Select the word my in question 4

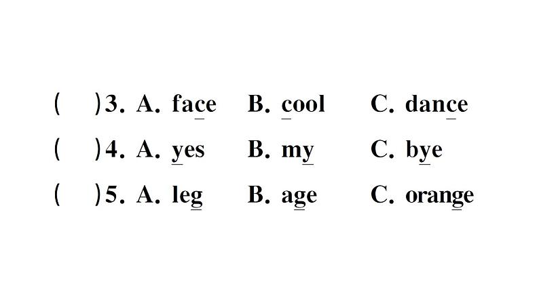(297, 151)
